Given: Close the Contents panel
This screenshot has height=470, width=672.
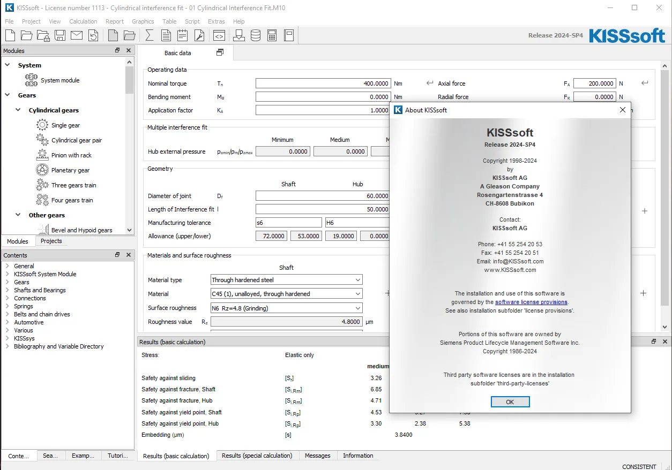Looking at the screenshot, I should pos(129,255).
